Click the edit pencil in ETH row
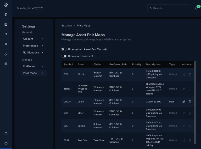Viewport: 201px width, 149px height. point(184,113)
